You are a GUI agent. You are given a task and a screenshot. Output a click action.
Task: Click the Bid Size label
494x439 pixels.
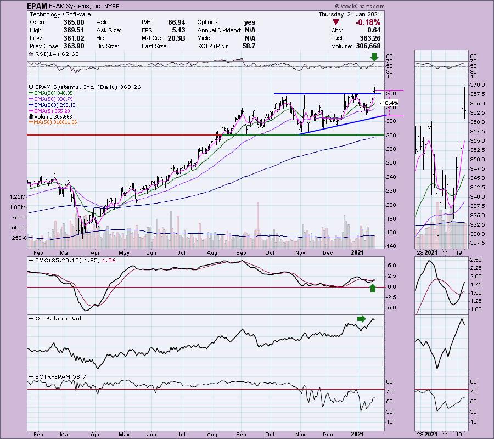pyautogui.click(x=108, y=46)
